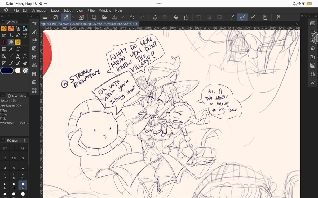Open the color set grid panel icon
The height and width of the screenshot is (198, 318).
click(x=34, y=48)
